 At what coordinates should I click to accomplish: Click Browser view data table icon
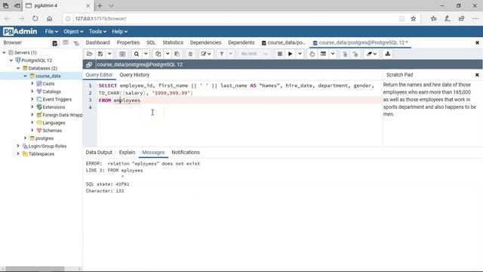[x=66, y=43]
